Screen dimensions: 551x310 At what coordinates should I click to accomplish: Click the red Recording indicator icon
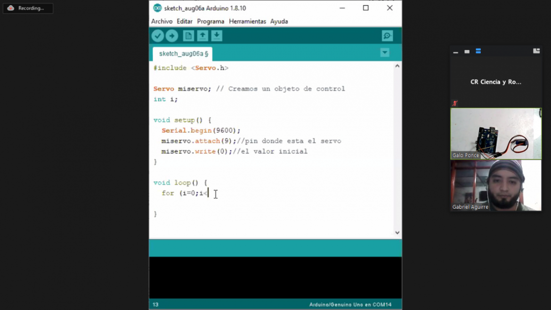pos(10,8)
